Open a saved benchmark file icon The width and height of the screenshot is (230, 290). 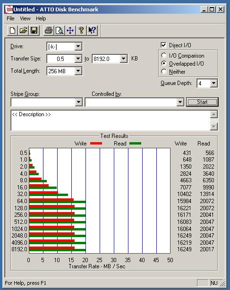(x=23, y=30)
